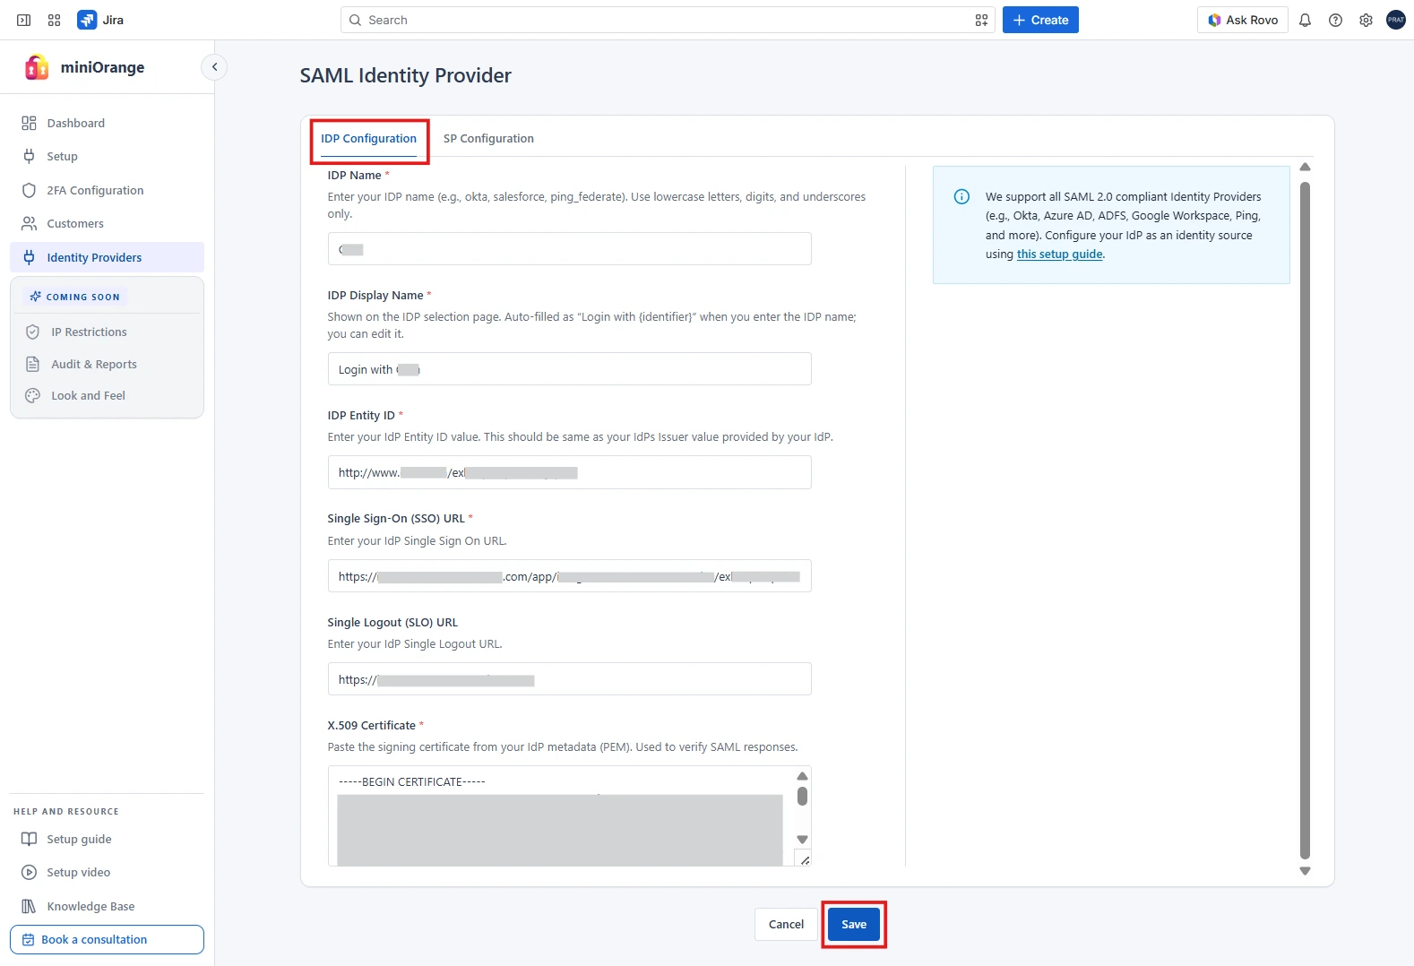Select Identity Providers in sidebar
This screenshot has height=966, width=1414.
[x=108, y=257]
